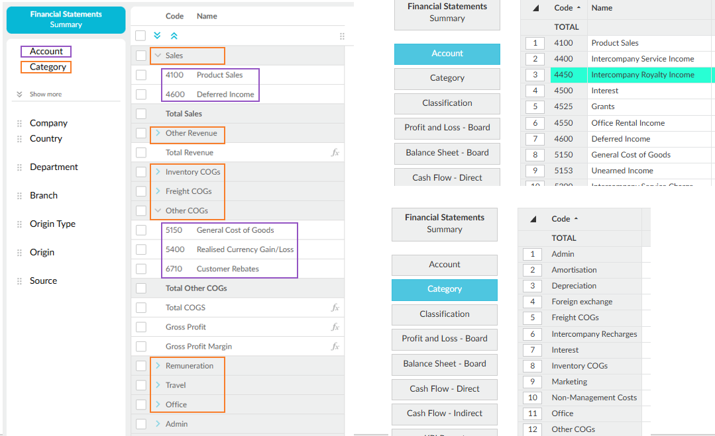This screenshot has height=436, width=715.
Task: Open the Cash Flow - Indirect report
Action: click(444, 414)
